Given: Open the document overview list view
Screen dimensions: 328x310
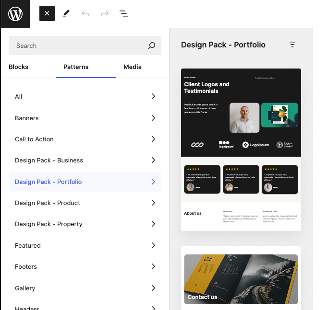Looking at the screenshot, I should pyautogui.click(x=124, y=13).
